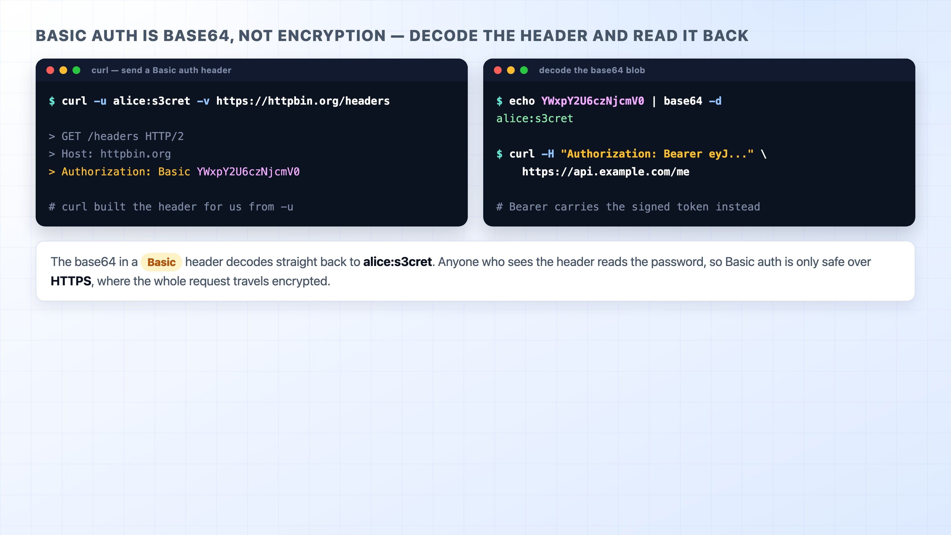Click the bold 'HTTPS' word in the note
This screenshot has height=535, width=951.
(71, 281)
